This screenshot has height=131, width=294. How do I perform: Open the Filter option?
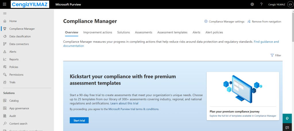[276, 55]
